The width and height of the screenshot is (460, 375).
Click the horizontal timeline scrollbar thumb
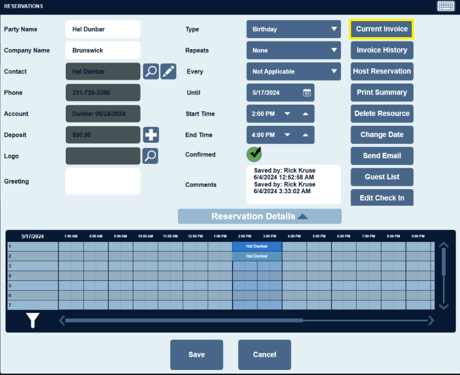pyautogui.click(x=183, y=320)
